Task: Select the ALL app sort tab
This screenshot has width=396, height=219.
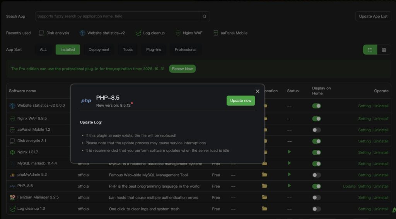Action: point(43,50)
